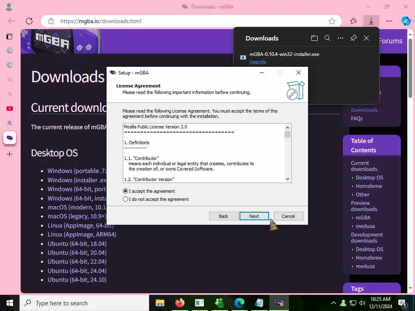Click the taskbar search box
The height and width of the screenshot is (311, 415).
pos(84,303)
